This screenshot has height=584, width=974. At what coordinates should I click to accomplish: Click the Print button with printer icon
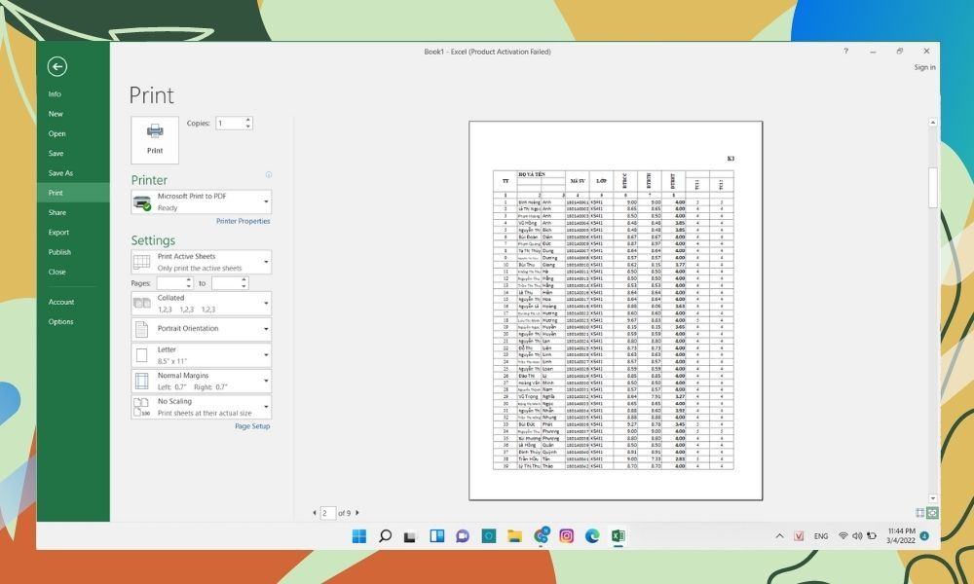[155, 139]
